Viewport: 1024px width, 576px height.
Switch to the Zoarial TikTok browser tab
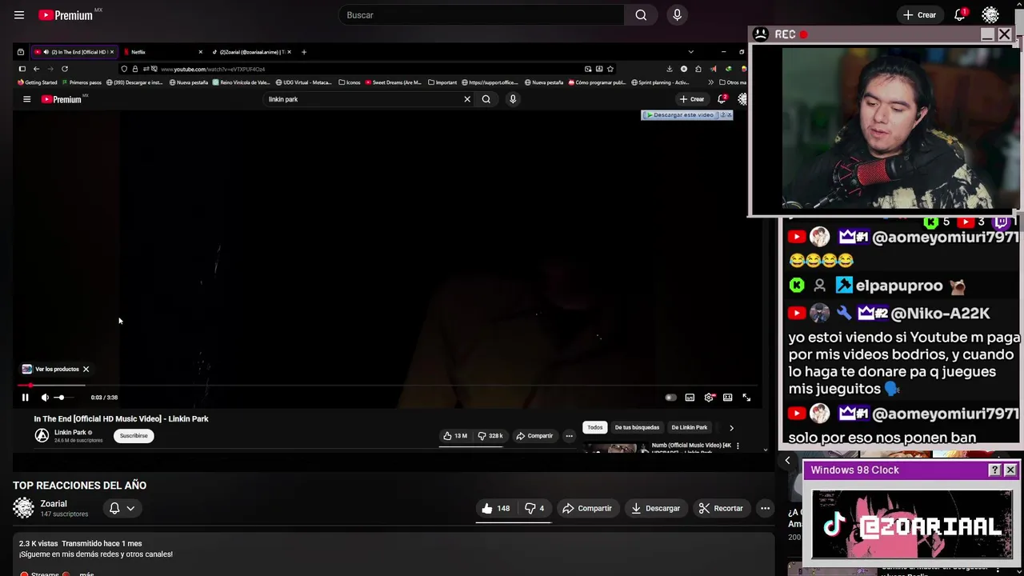click(x=251, y=52)
